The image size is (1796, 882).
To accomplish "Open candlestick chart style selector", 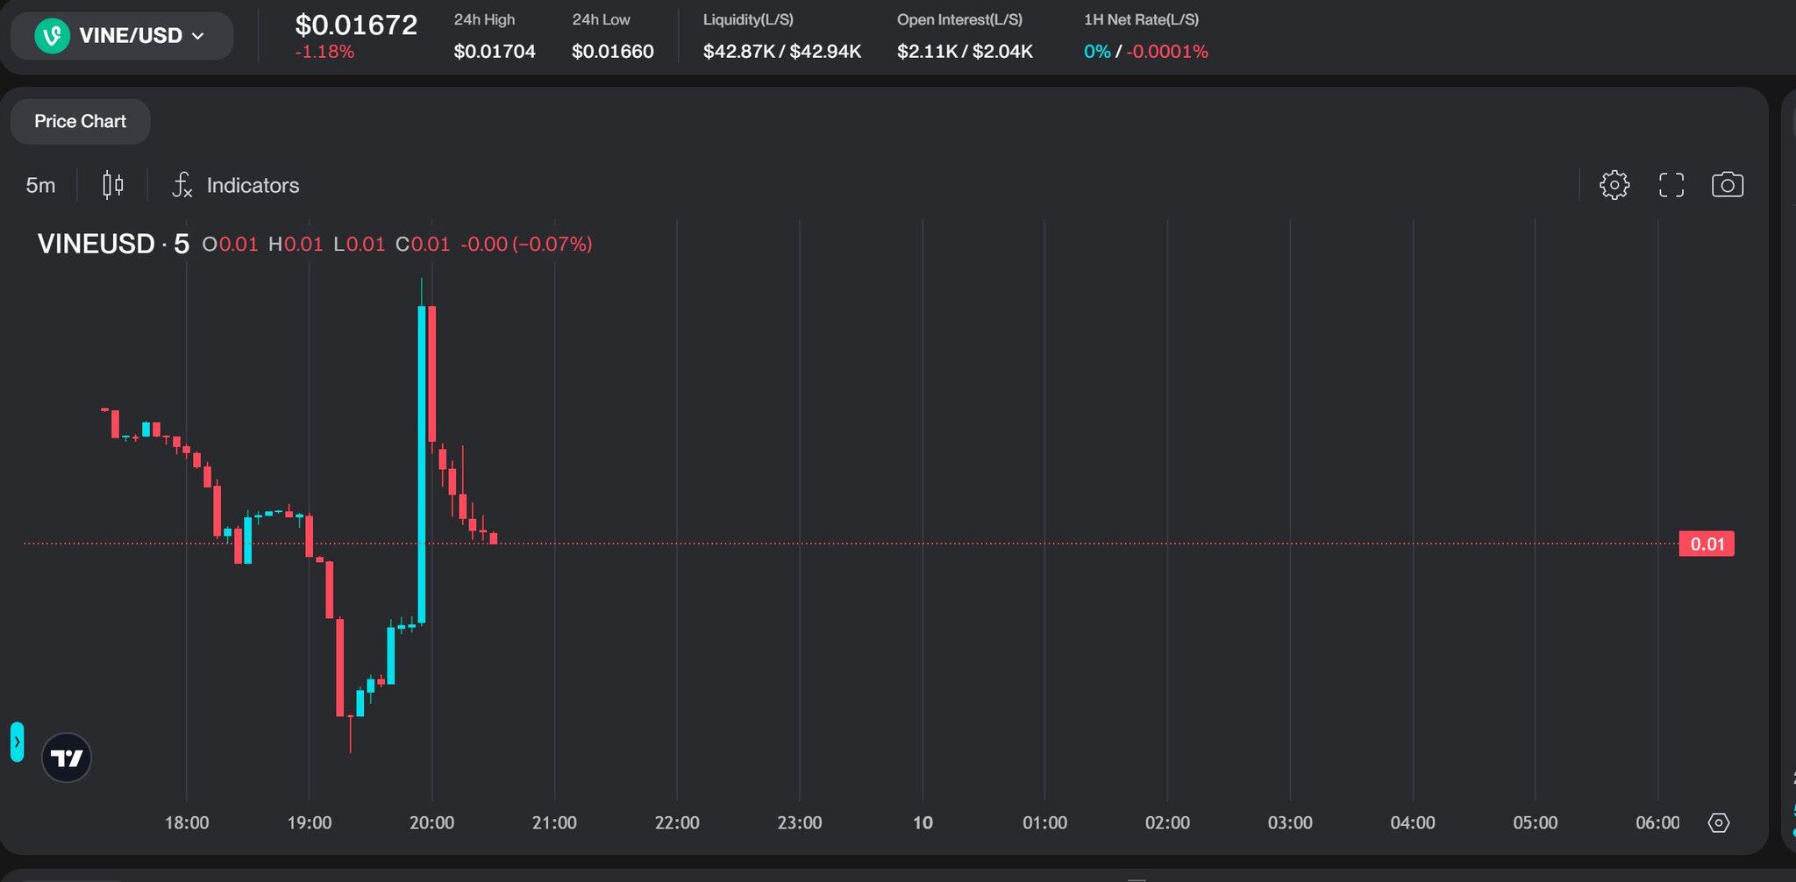I will (112, 185).
